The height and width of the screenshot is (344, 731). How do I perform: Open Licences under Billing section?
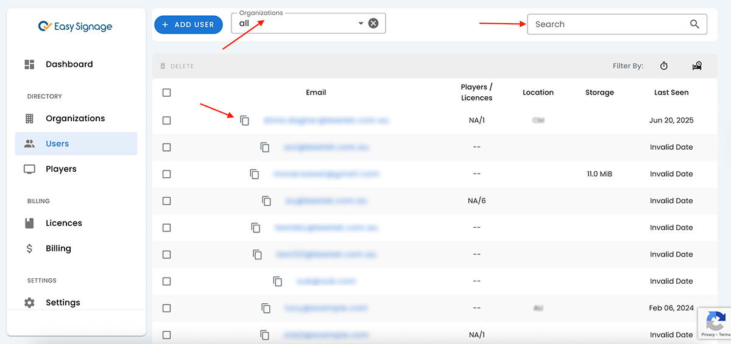tap(63, 223)
